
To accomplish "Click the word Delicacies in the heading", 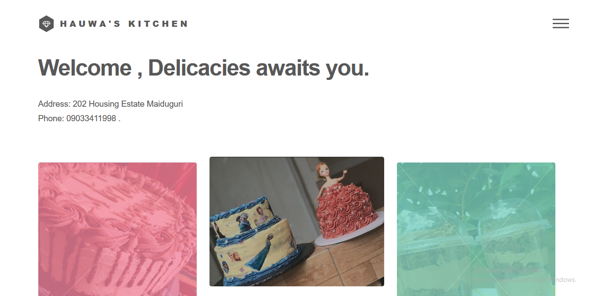I will pyautogui.click(x=199, y=68).
